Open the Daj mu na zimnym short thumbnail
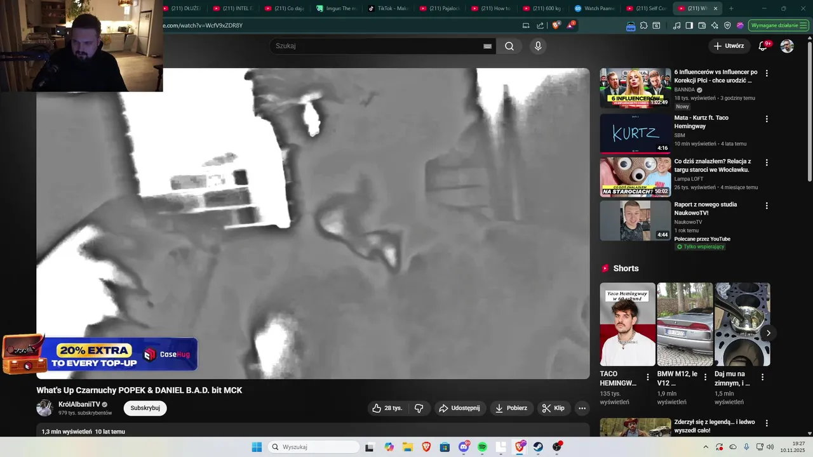813x457 pixels. (742, 324)
